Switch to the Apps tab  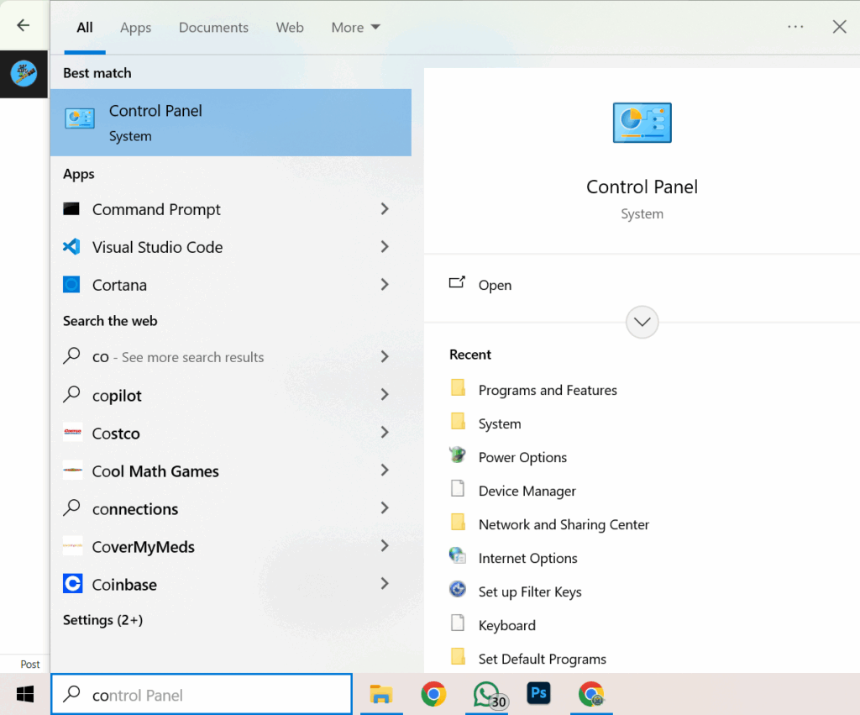click(x=135, y=28)
